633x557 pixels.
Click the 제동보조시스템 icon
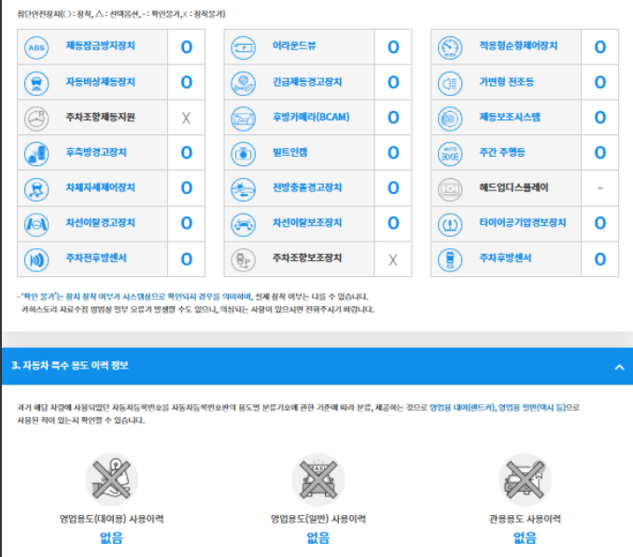tap(450, 118)
